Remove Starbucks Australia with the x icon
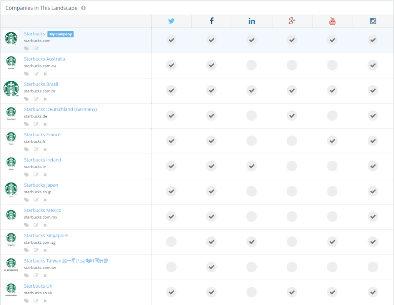The width and height of the screenshot is (394, 305). (45, 74)
